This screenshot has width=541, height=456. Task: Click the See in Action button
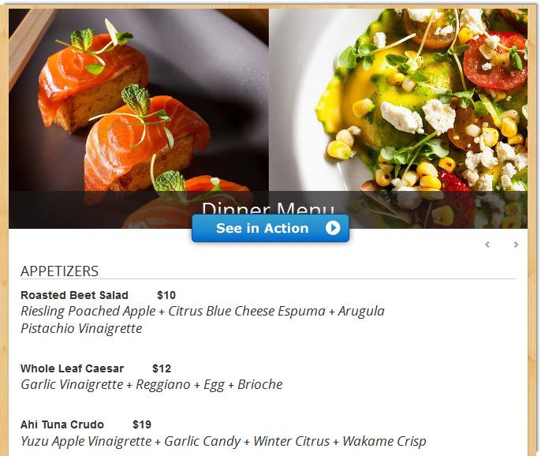(x=270, y=228)
